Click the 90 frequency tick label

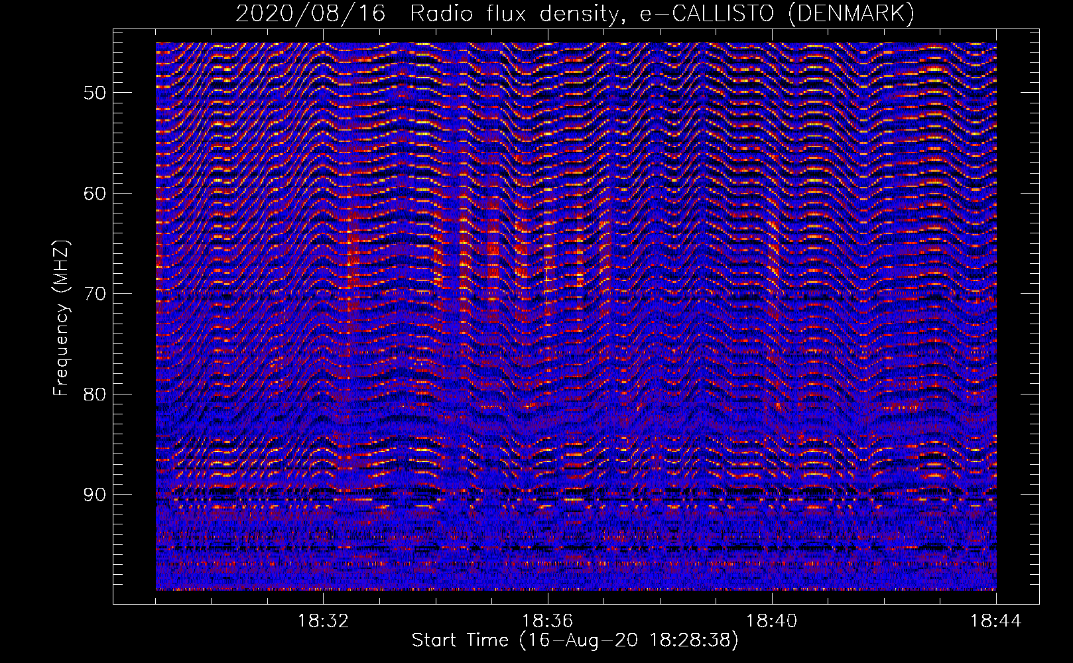[94, 495]
